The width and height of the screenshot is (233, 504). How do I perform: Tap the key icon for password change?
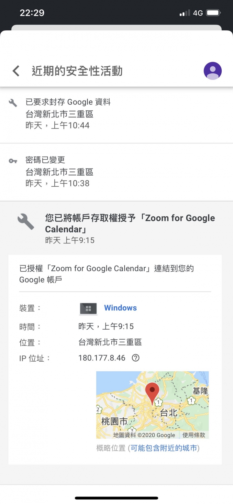pos(13,161)
